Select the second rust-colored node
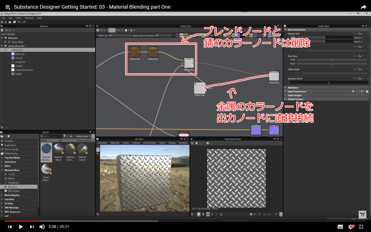The height and width of the screenshot is (232, 371). pos(153,52)
